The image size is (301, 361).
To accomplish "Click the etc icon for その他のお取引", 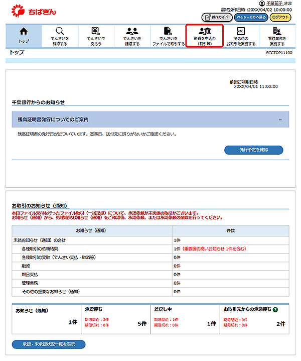I will click(240, 31).
